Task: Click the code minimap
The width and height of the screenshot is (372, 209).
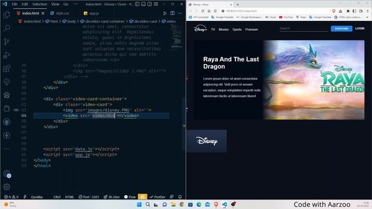Action: click(176, 37)
